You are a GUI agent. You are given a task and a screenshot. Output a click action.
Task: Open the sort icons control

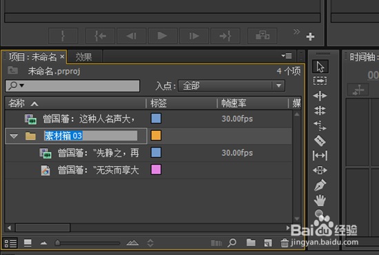[150, 243]
